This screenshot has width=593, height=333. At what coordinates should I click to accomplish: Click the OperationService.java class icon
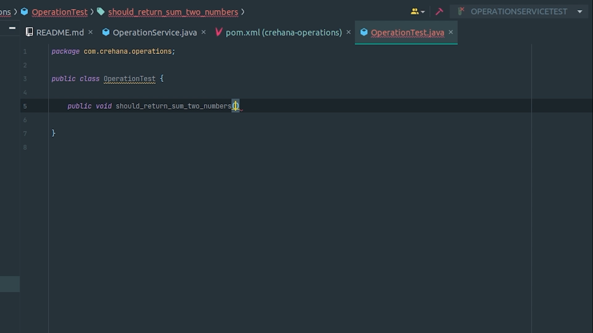pyautogui.click(x=105, y=32)
